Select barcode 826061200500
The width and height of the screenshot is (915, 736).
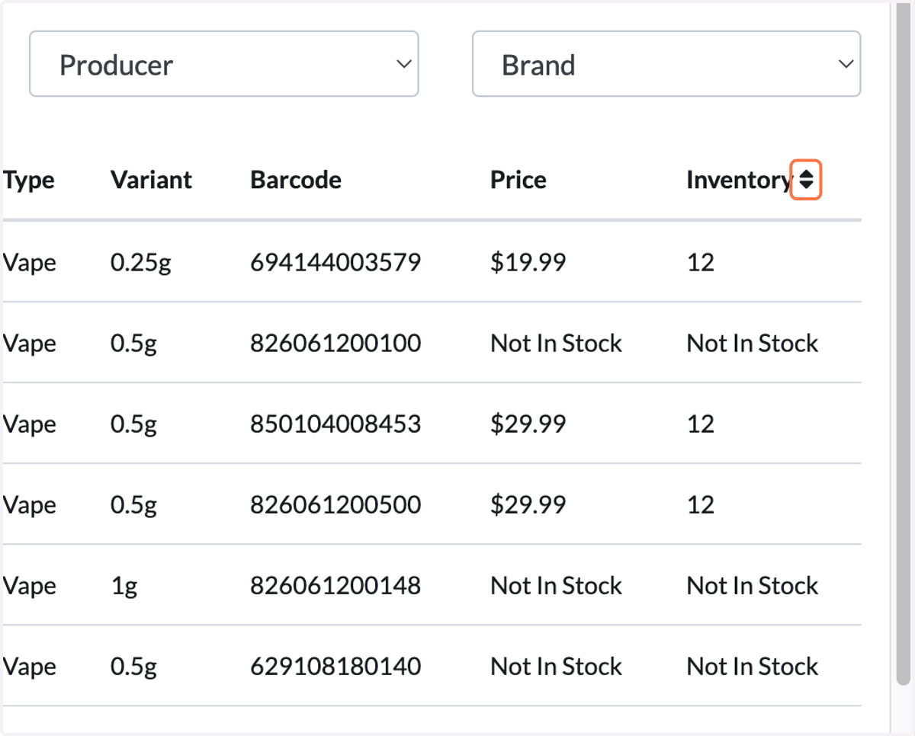[335, 504]
